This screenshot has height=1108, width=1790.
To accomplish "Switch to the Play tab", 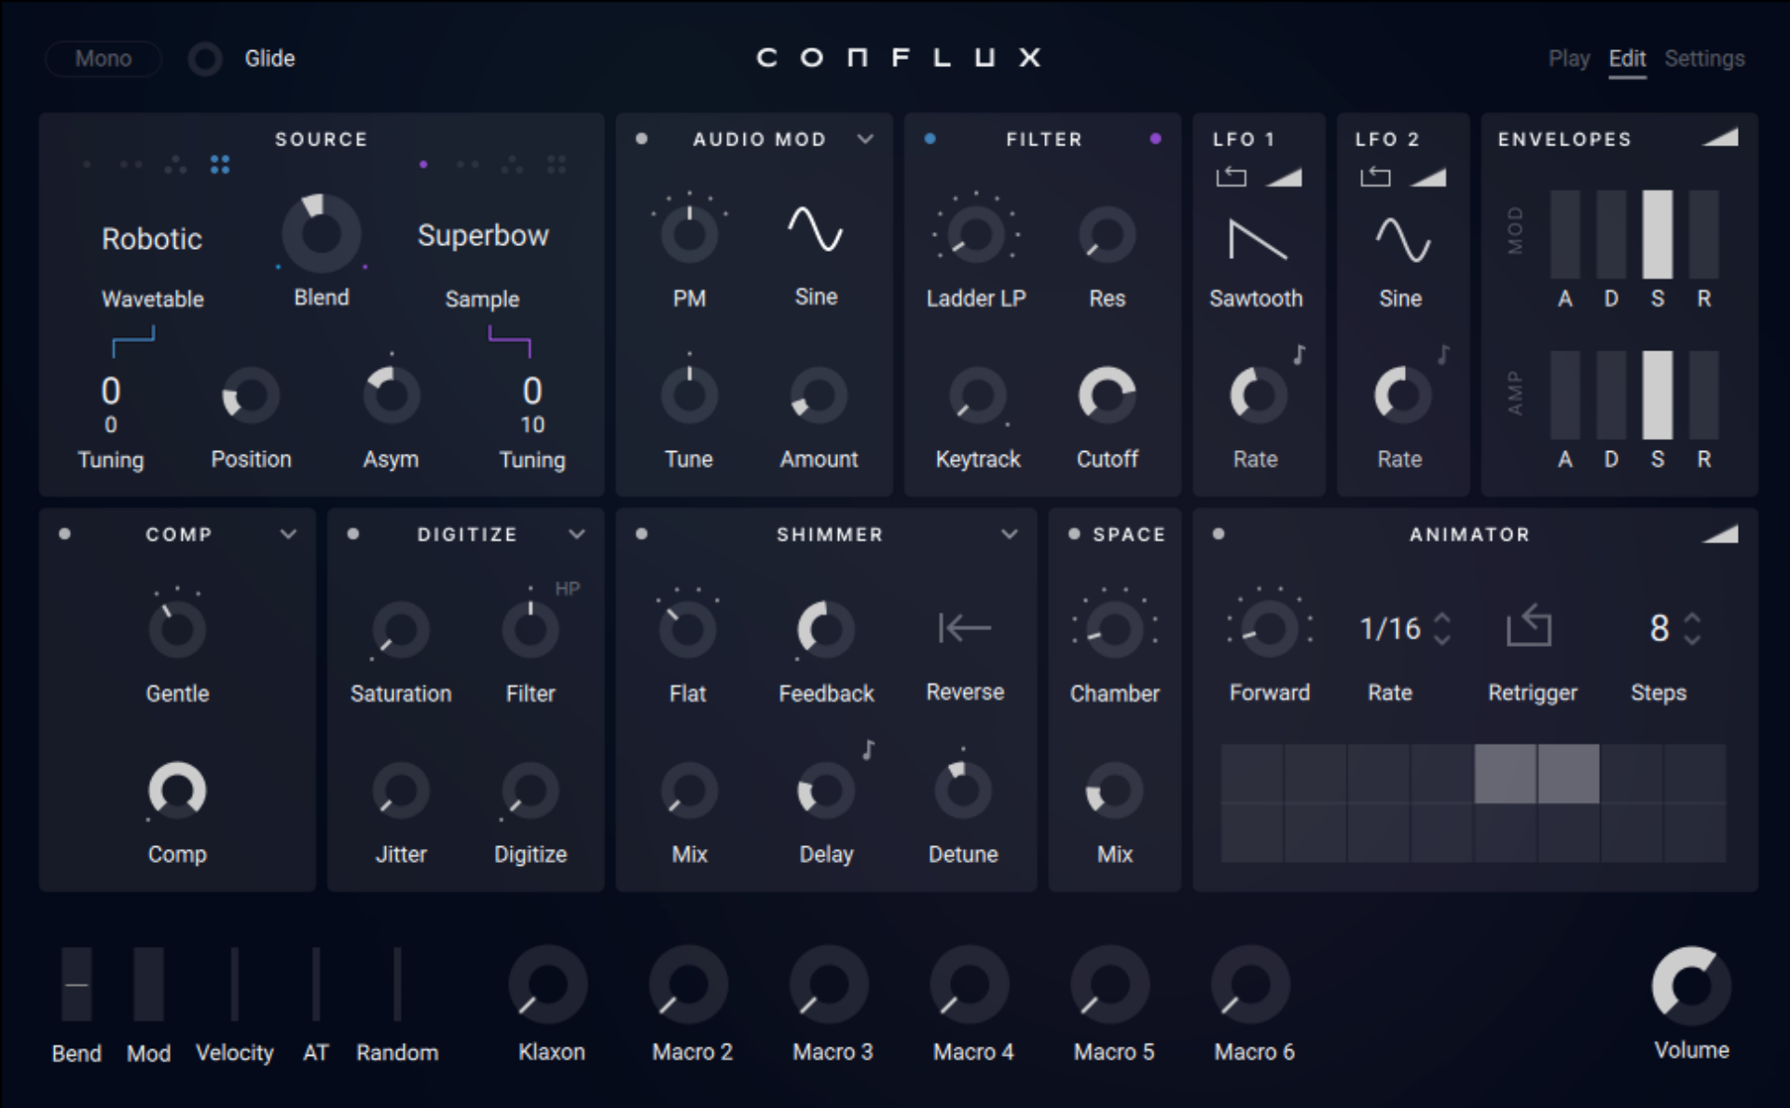I will (x=1569, y=58).
